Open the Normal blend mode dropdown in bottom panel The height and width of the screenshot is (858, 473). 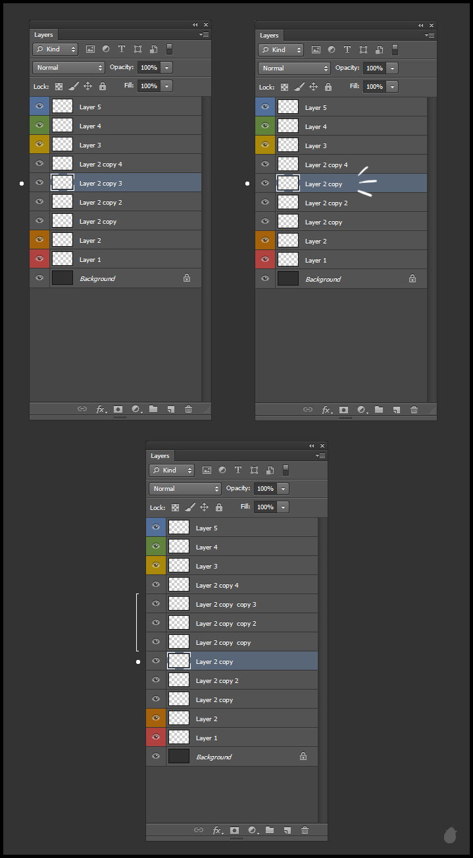tap(185, 489)
